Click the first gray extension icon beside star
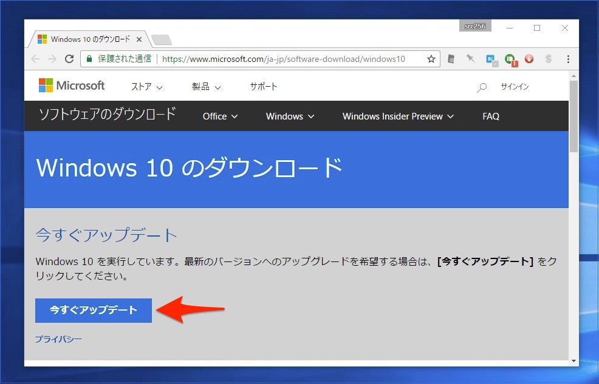The width and height of the screenshot is (599, 384). [451, 59]
